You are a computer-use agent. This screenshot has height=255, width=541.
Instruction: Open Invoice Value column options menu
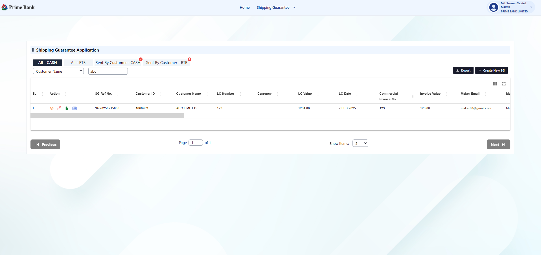point(447,94)
